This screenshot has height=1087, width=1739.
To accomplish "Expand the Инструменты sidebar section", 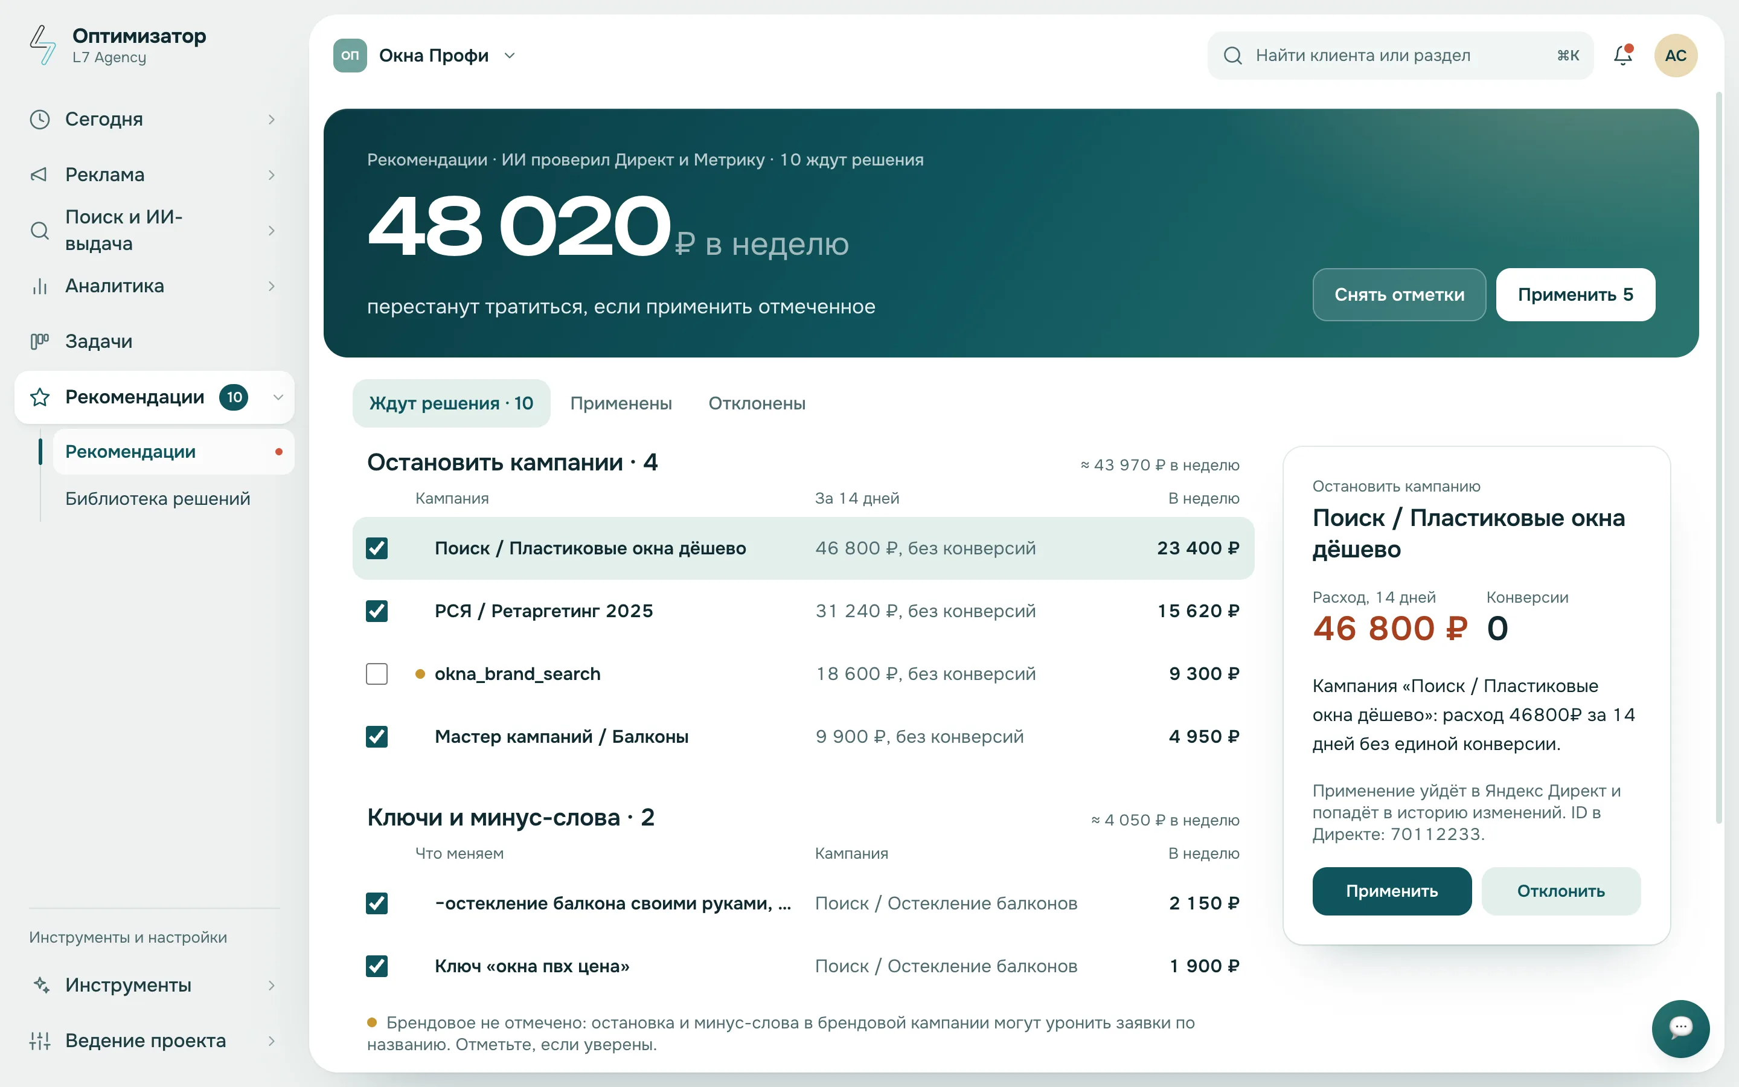I will pos(272,985).
